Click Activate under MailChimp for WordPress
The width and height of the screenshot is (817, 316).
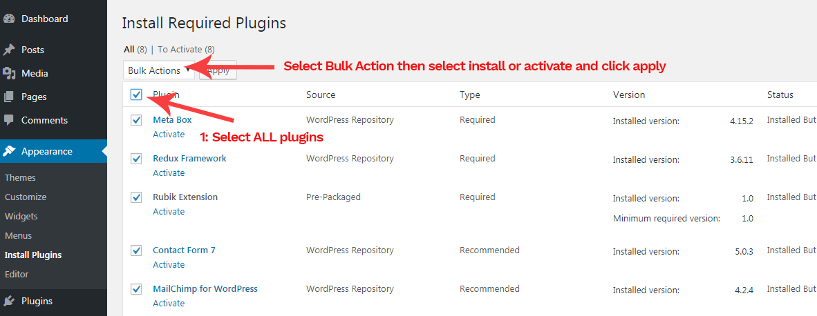point(169,303)
